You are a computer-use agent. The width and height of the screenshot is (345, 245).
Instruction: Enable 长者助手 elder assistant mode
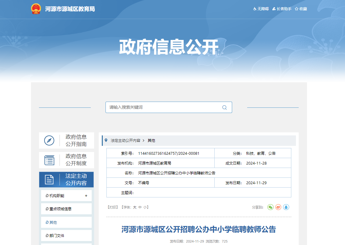click(x=282, y=9)
